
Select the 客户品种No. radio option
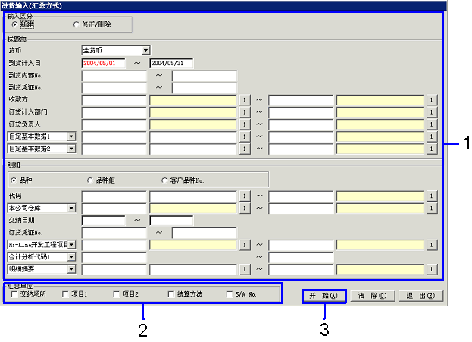pyautogui.click(x=164, y=180)
